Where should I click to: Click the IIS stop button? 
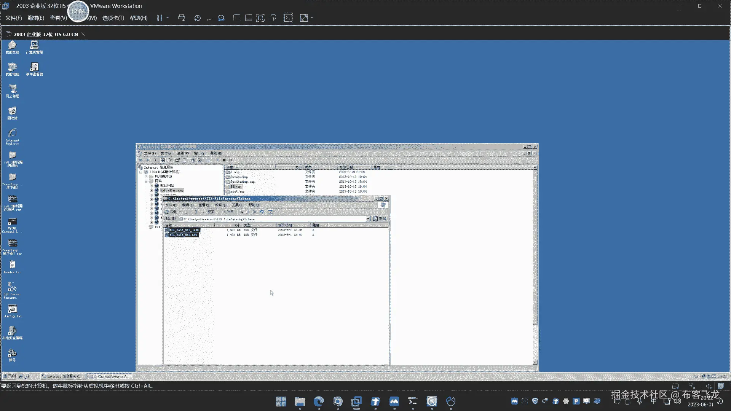pyautogui.click(x=224, y=160)
